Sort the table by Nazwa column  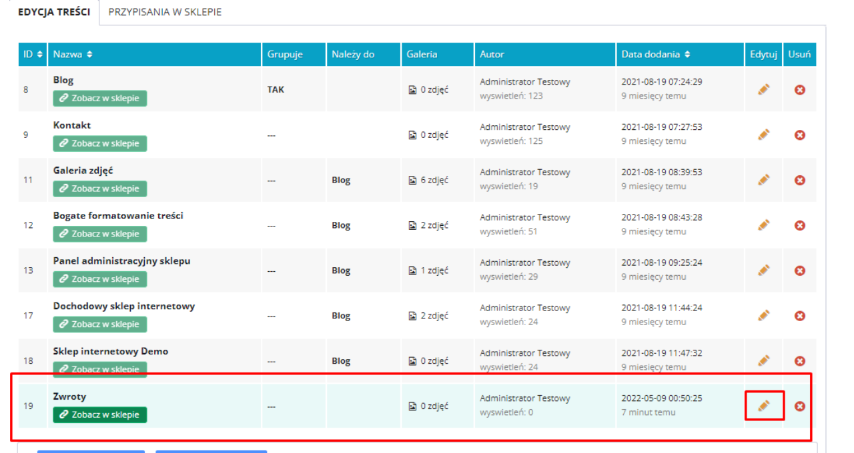[x=73, y=55]
